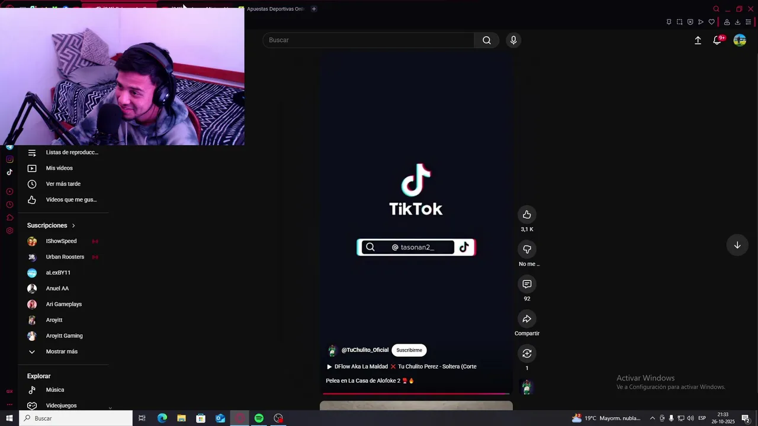Open Instagram in the browser sidebar

[x=9, y=159]
